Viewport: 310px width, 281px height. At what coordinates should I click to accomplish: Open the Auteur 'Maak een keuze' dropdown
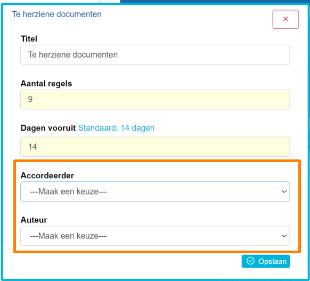[x=155, y=236]
